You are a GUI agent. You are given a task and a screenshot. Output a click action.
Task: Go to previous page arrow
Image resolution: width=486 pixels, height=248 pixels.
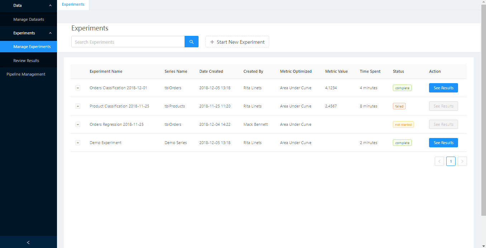(x=439, y=161)
